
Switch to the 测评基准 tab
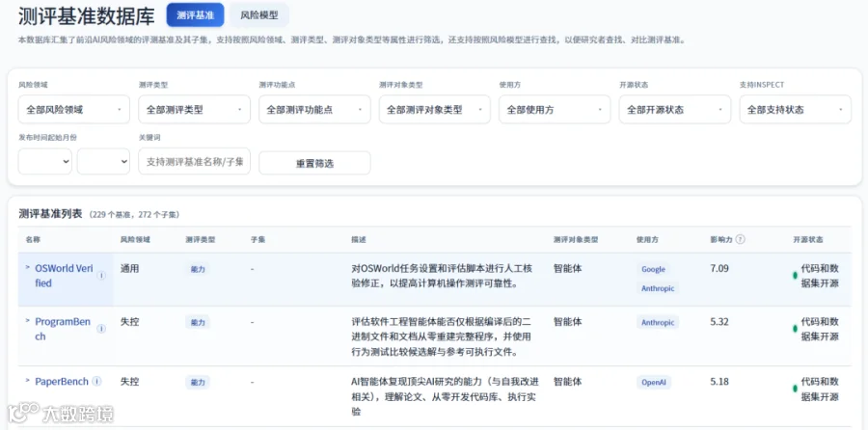pyautogui.click(x=196, y=15)
